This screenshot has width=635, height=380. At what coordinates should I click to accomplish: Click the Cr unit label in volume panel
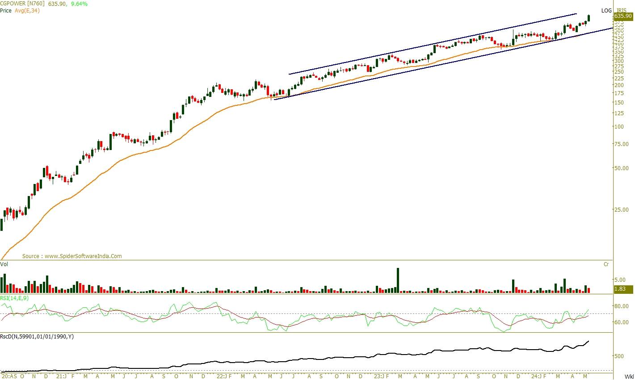point(606,264)
